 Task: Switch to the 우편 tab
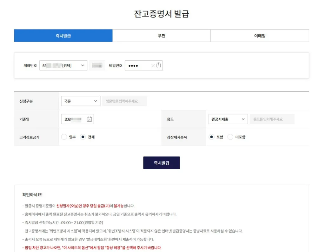(162, 36)
